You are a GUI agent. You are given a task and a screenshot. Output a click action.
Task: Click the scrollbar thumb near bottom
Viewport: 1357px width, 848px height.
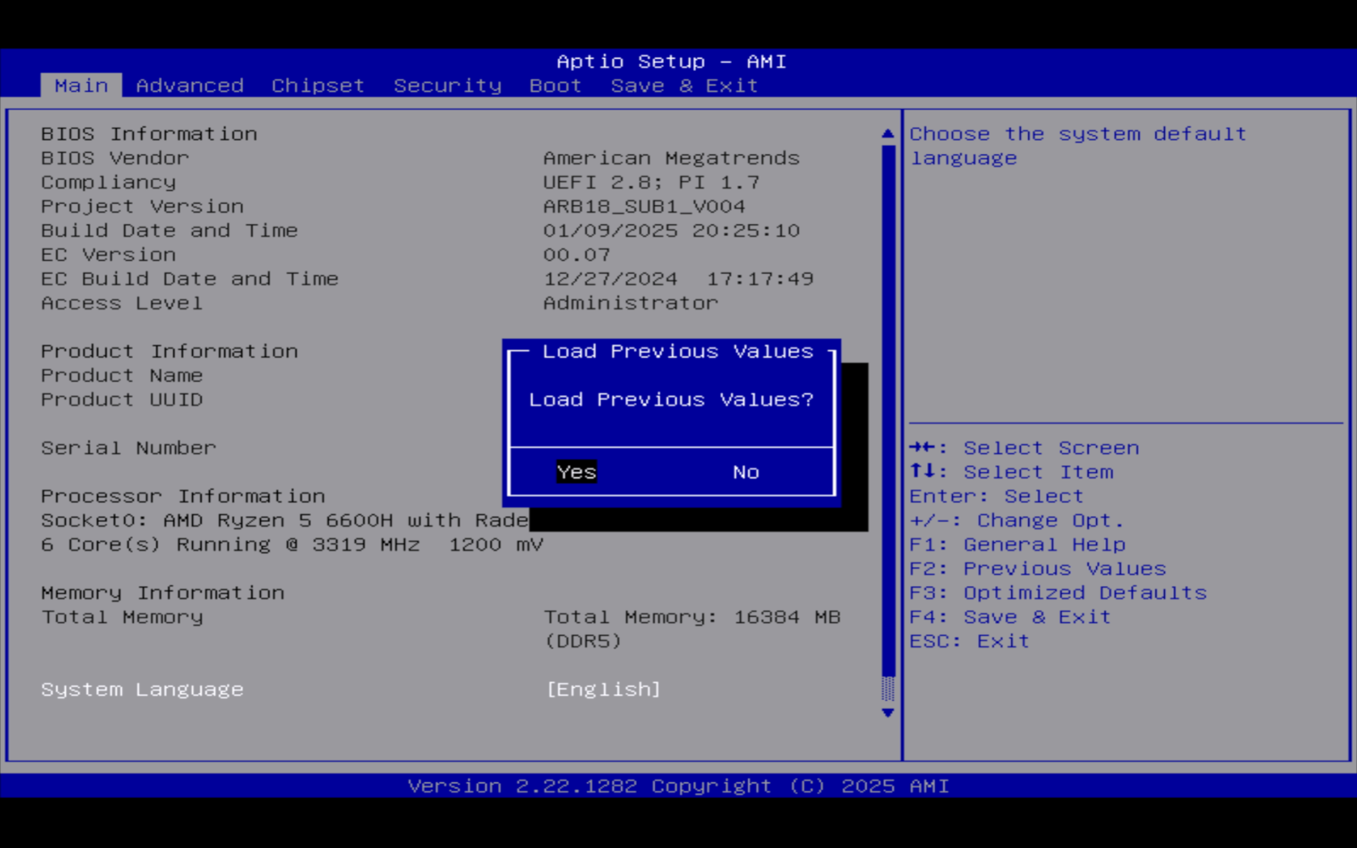(888, 688)
